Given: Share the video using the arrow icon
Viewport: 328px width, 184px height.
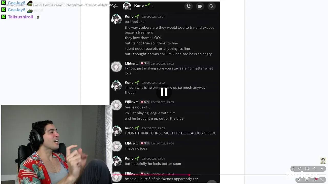Looking at the screenshot, I should 314,169.
